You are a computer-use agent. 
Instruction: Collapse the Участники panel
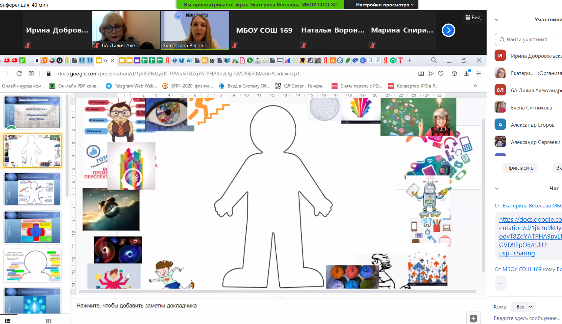click(497, 20)
